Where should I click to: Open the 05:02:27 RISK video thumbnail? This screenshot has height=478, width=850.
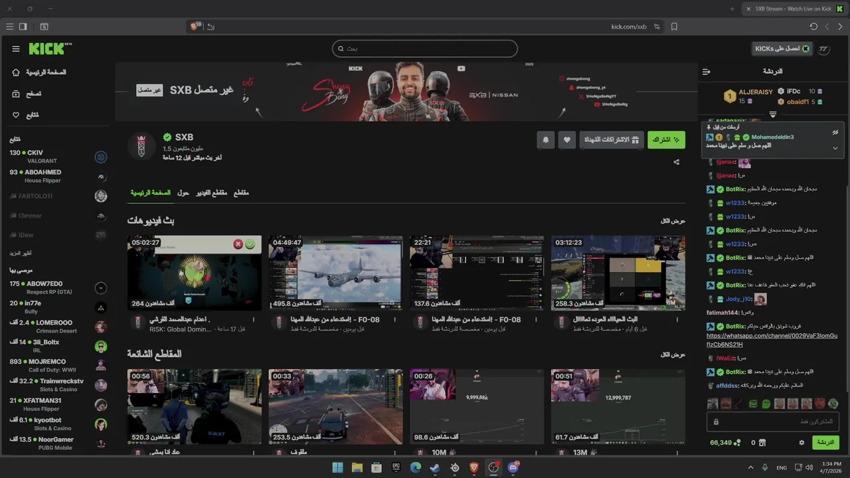click(x=195, y=273)
